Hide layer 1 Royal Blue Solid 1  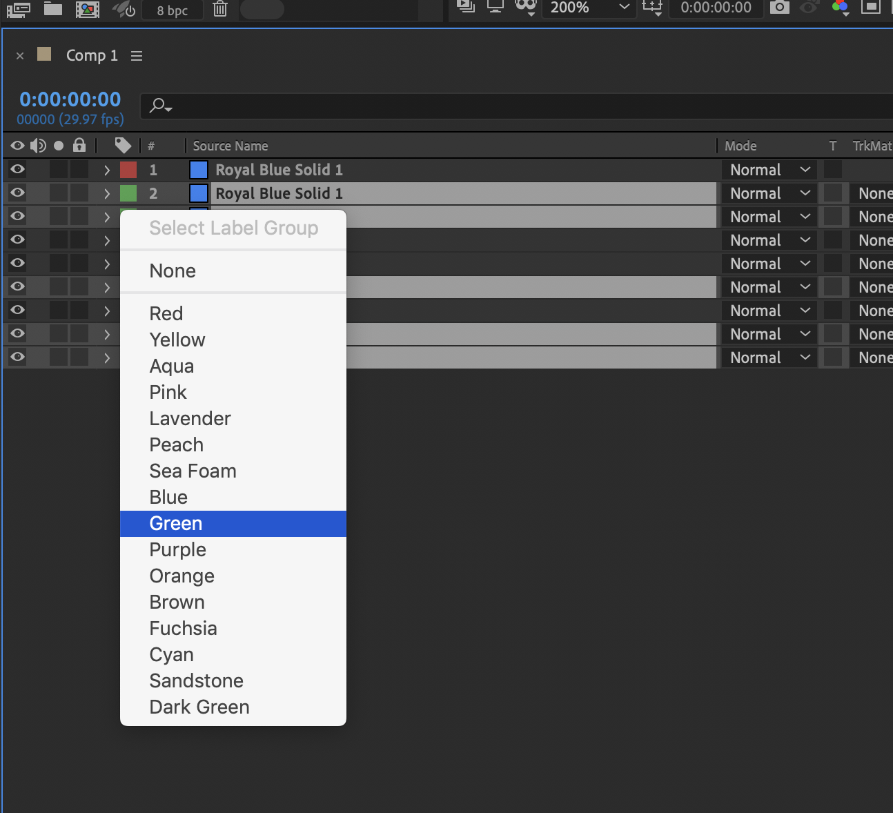pyautogui.click(x=17, y=169)
